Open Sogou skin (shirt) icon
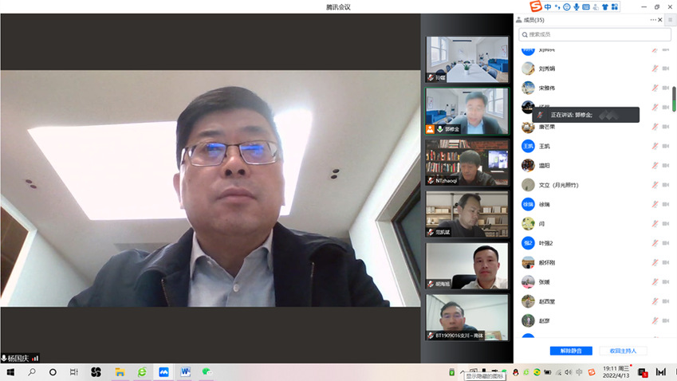 coord(605,7)
